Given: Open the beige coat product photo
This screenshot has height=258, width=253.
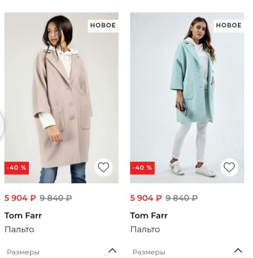Looking at the screenshot, I should [x=61, y=98].
